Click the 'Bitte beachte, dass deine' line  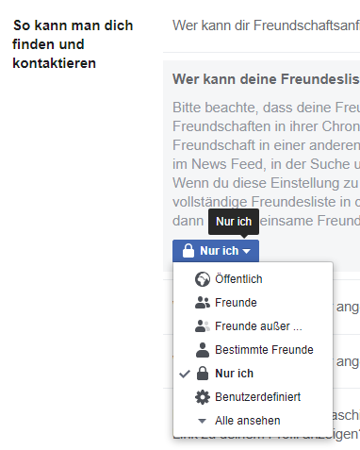[266, 108]
